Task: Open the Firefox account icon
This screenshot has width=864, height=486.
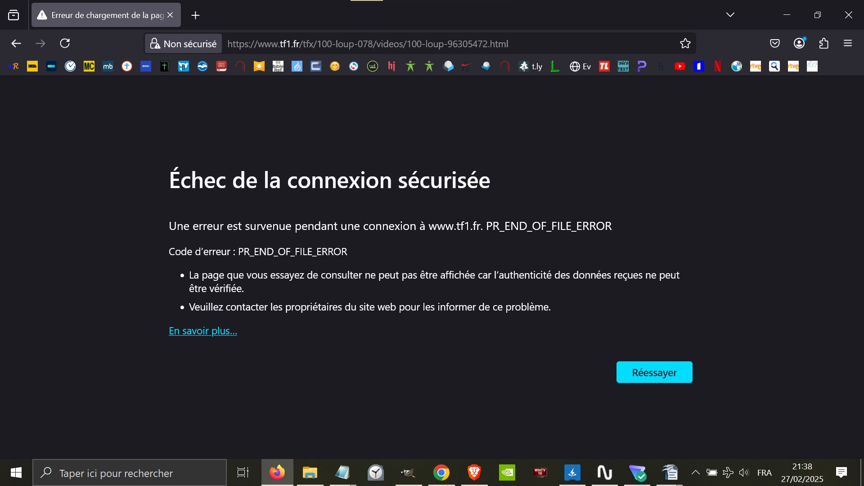Action: pos(799,43)
